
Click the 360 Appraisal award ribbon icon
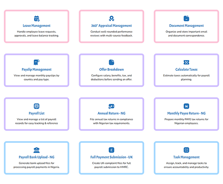pyautogui.click(x=111, y=19)
